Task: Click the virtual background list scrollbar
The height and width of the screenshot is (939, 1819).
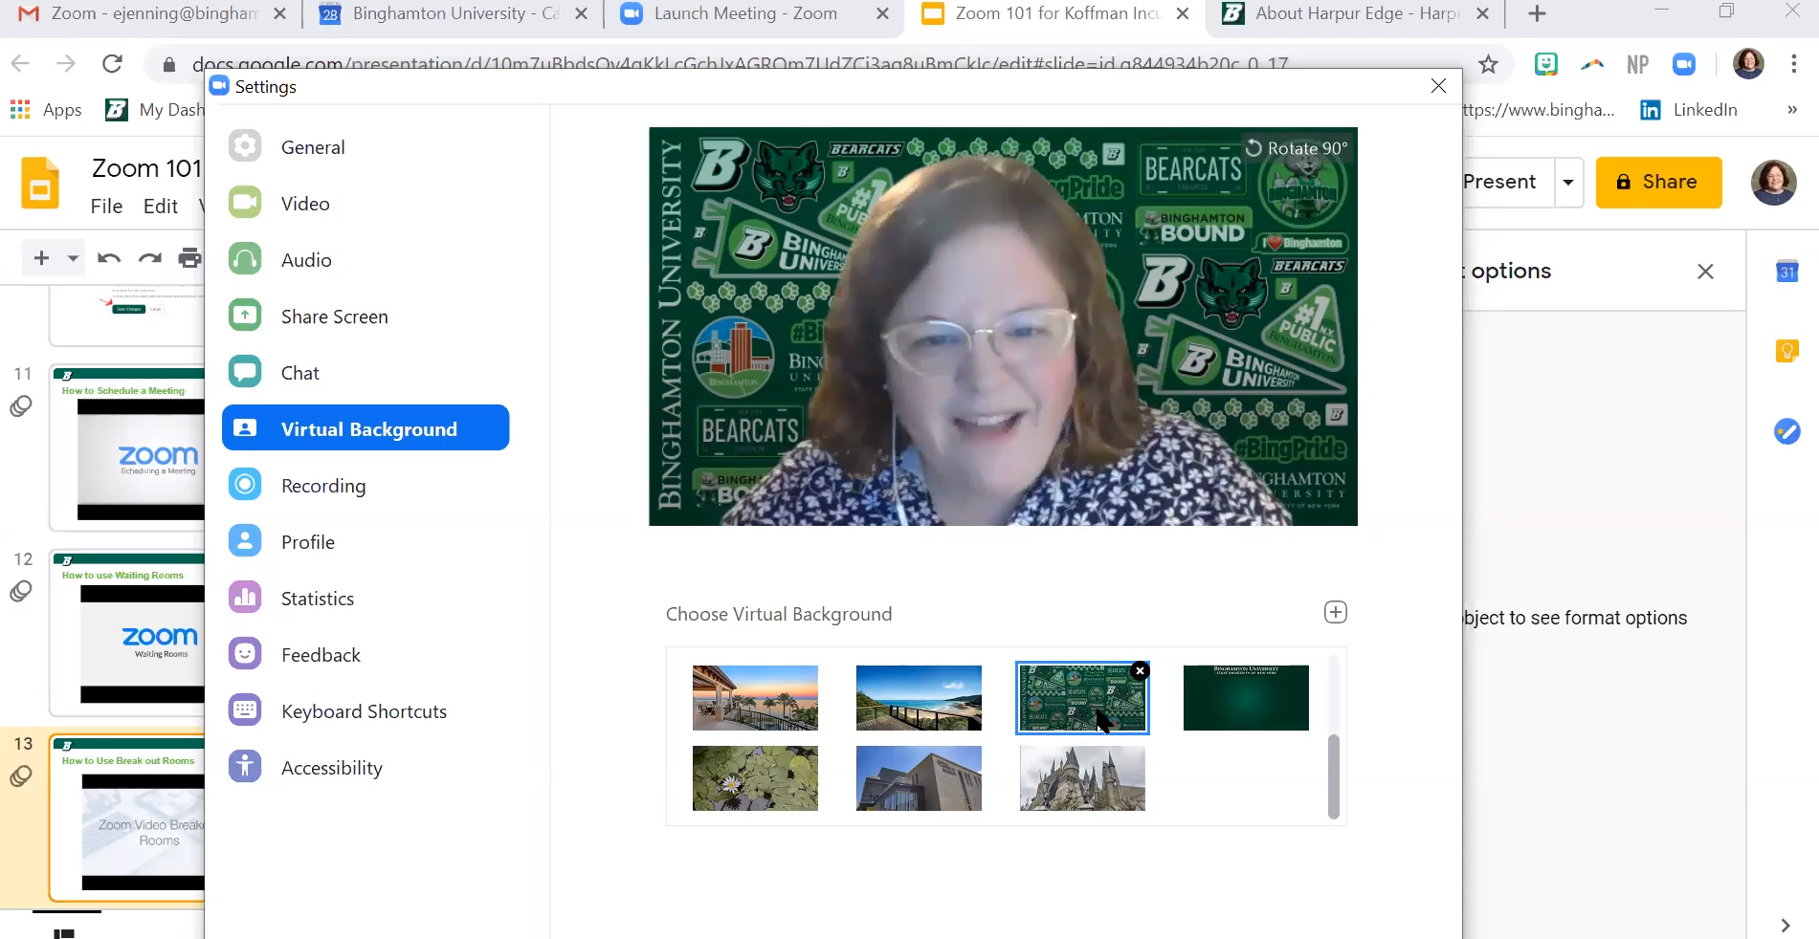Action: click(1334, 776)
